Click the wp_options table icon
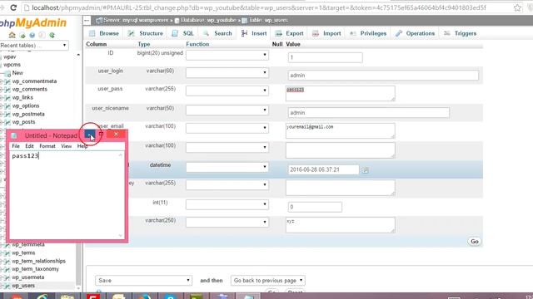The height and width of the screenshot is (299, 533). 7,106
